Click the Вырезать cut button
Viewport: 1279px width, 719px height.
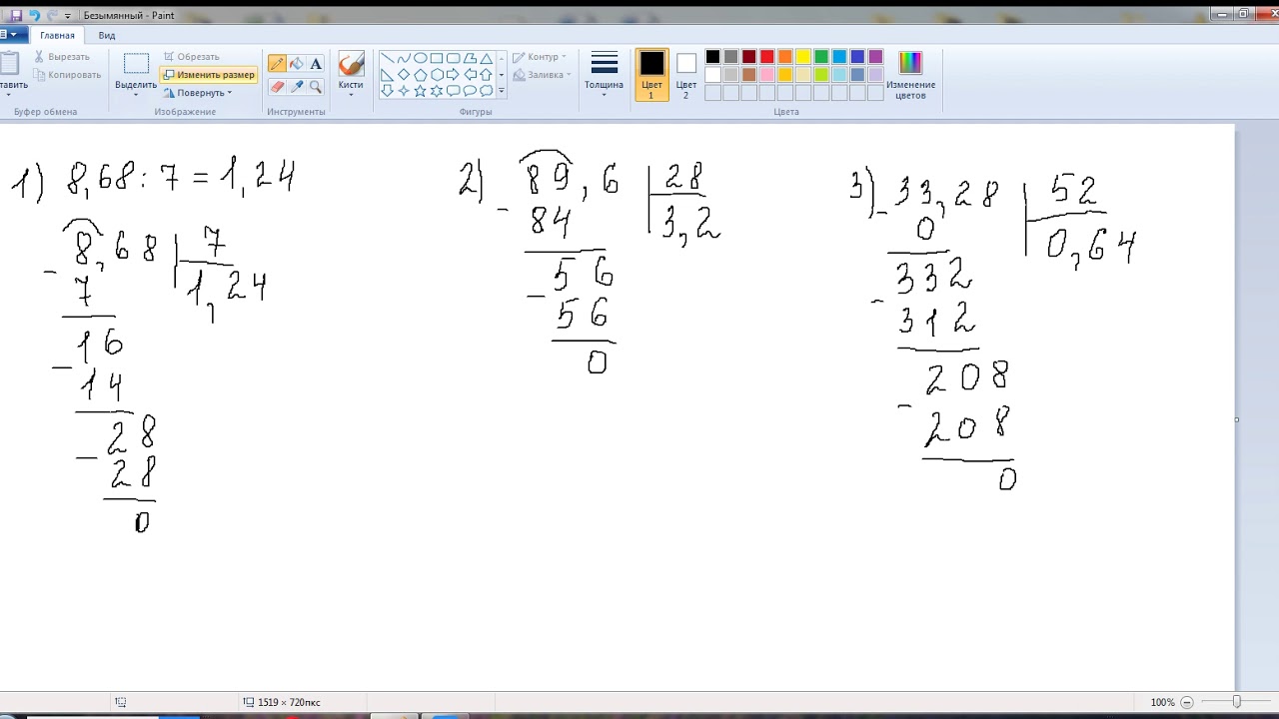point(61,57)
